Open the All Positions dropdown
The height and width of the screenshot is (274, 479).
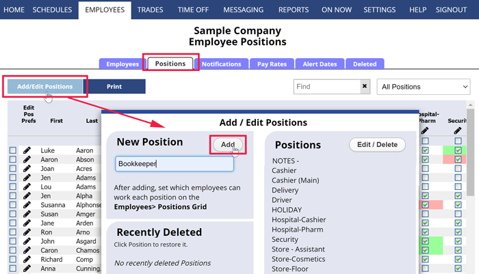[424, 87]
